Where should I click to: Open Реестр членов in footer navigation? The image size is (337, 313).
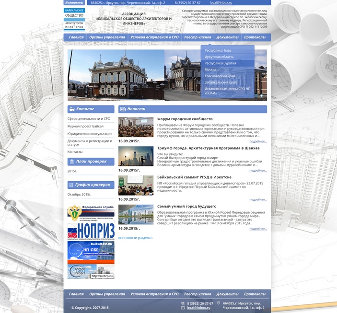(198, 294)
